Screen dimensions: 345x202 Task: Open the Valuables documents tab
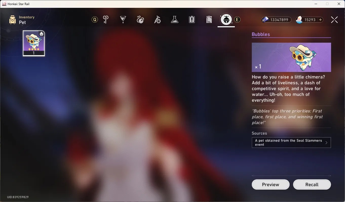[209, 19]
